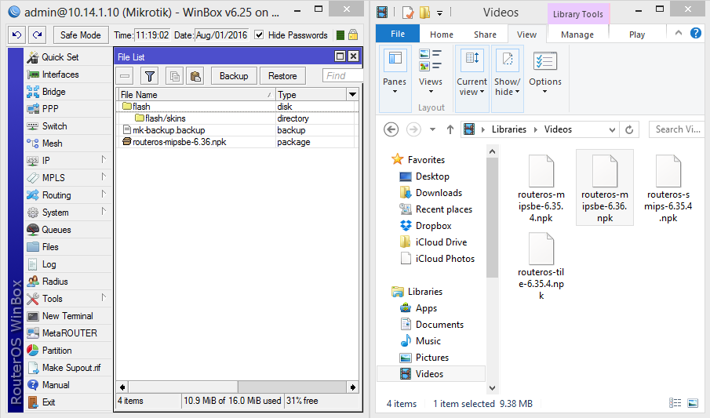710x418 pixels.
Task: Select mk-backup.backup row in File List
Action: (237, 130)
